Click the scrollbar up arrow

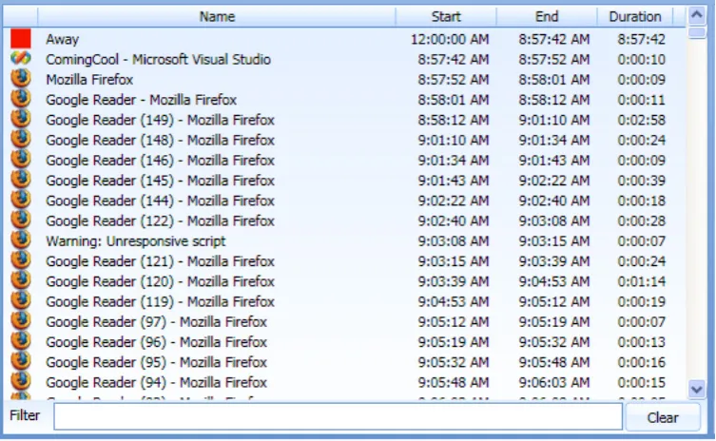697,15
